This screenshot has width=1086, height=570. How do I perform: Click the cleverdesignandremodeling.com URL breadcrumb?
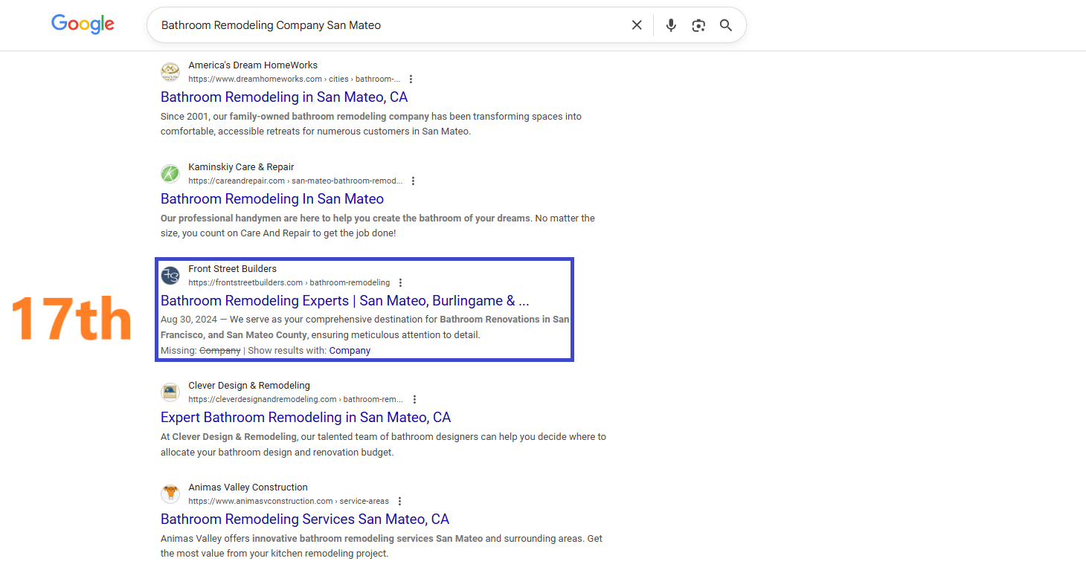coord(296,399)
